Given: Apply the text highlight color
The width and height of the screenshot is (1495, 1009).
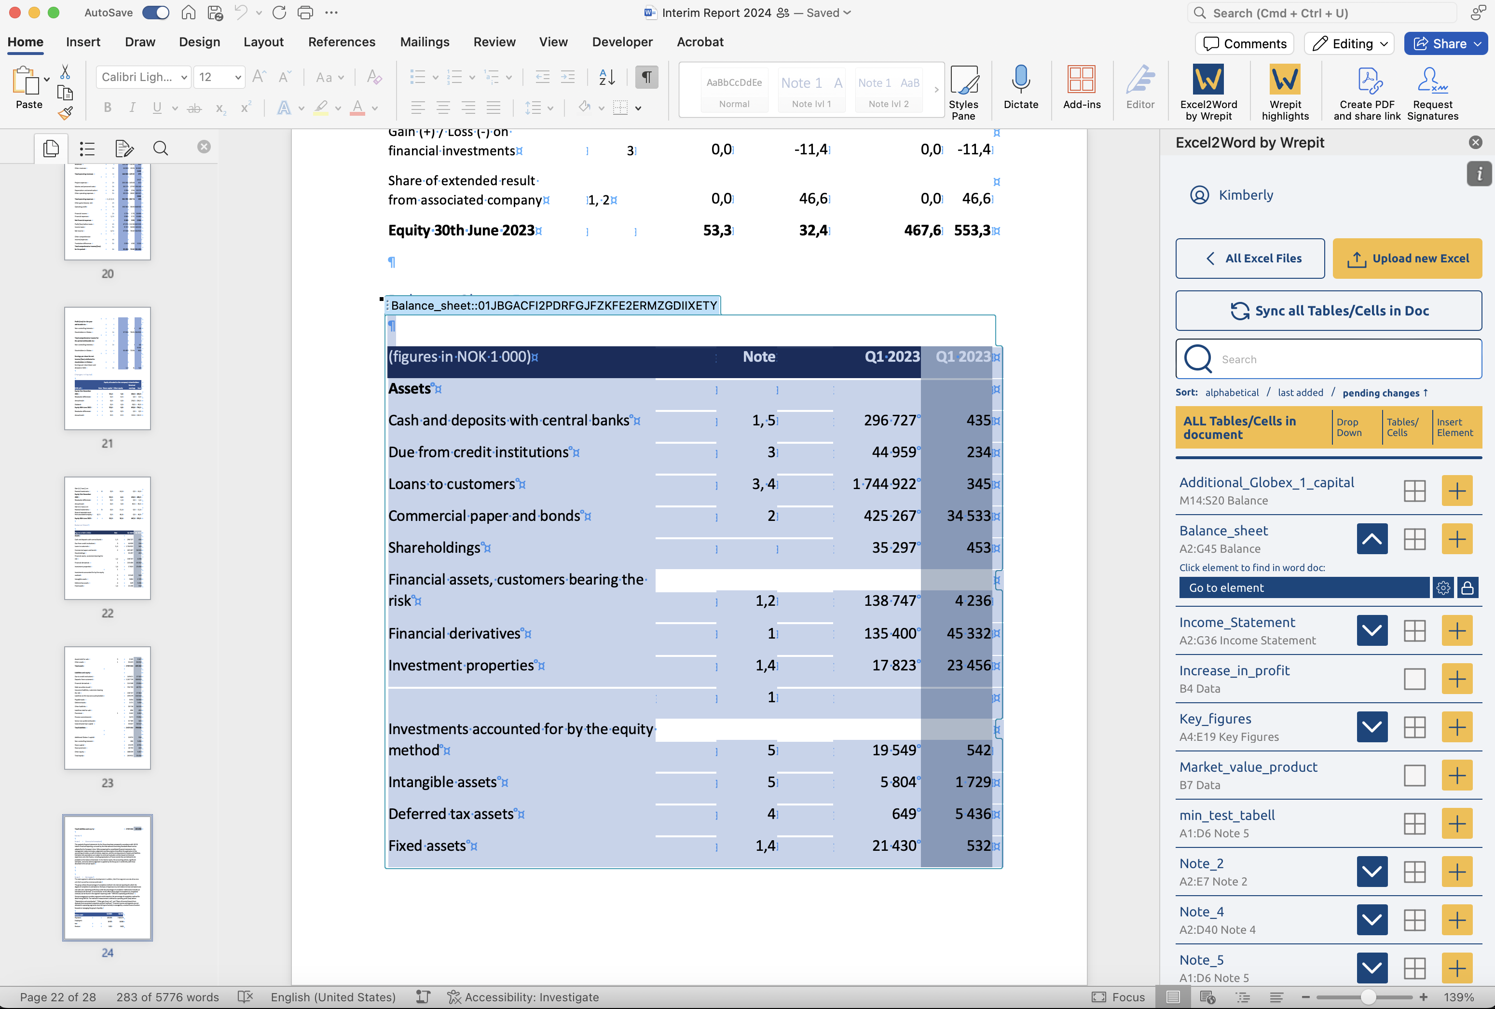Looking at the screenshot, I should click(x=320, y=108).
